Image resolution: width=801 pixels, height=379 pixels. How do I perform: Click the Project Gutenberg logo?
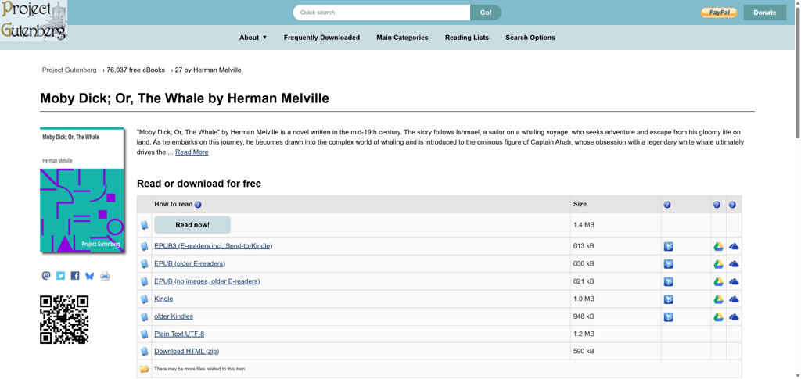[34, 21]
